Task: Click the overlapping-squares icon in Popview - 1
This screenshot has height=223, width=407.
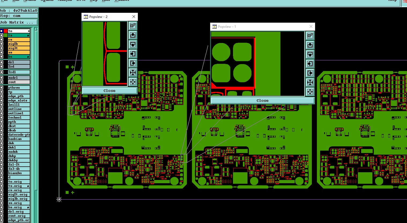Action: 310,36
